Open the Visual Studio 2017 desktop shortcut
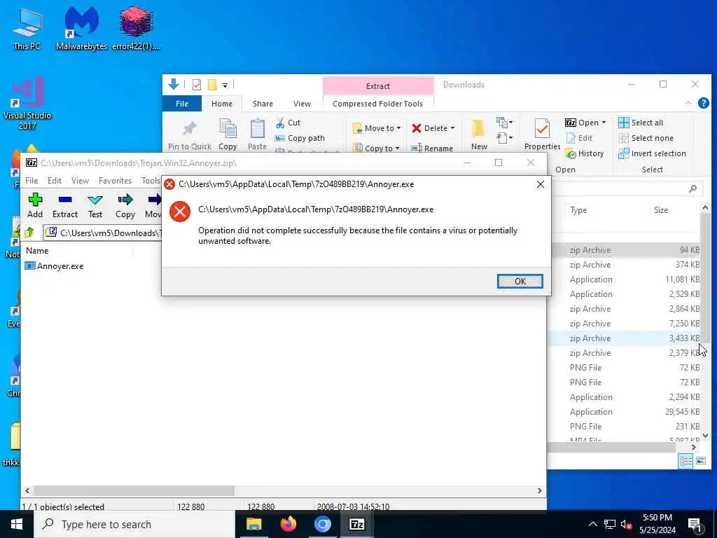717x538 pixels. point(27,103)
